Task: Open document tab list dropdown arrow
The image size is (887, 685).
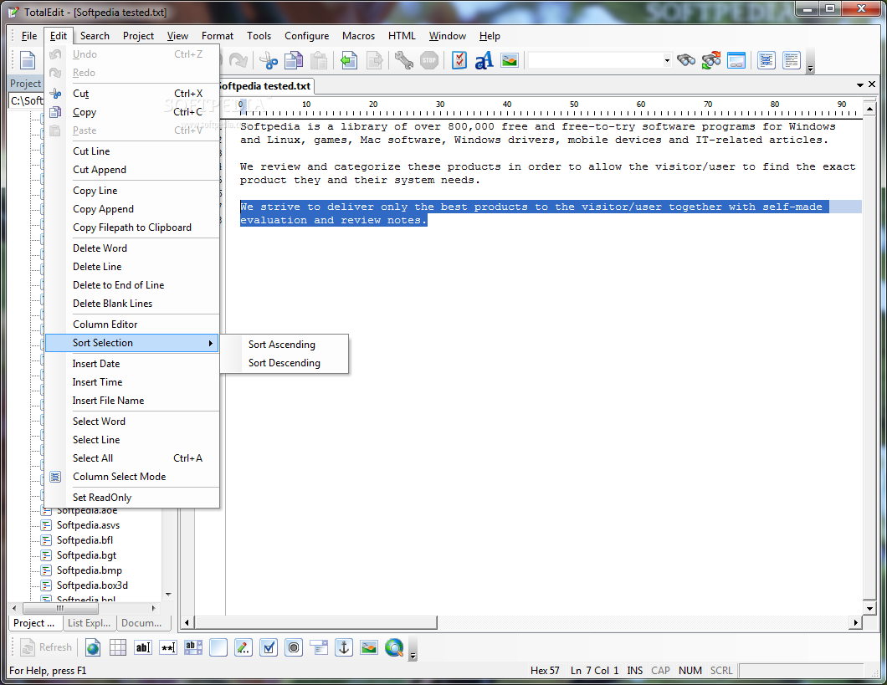Action: [860, 84]
